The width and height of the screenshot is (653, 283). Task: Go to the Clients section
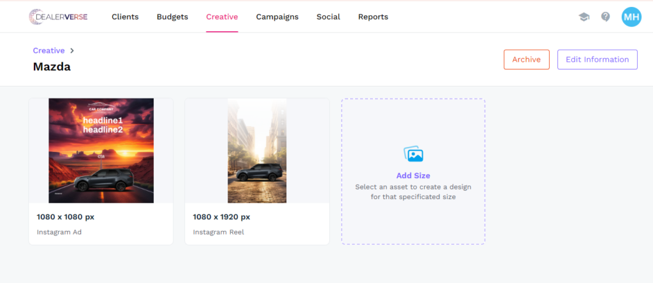click(125, 17)
